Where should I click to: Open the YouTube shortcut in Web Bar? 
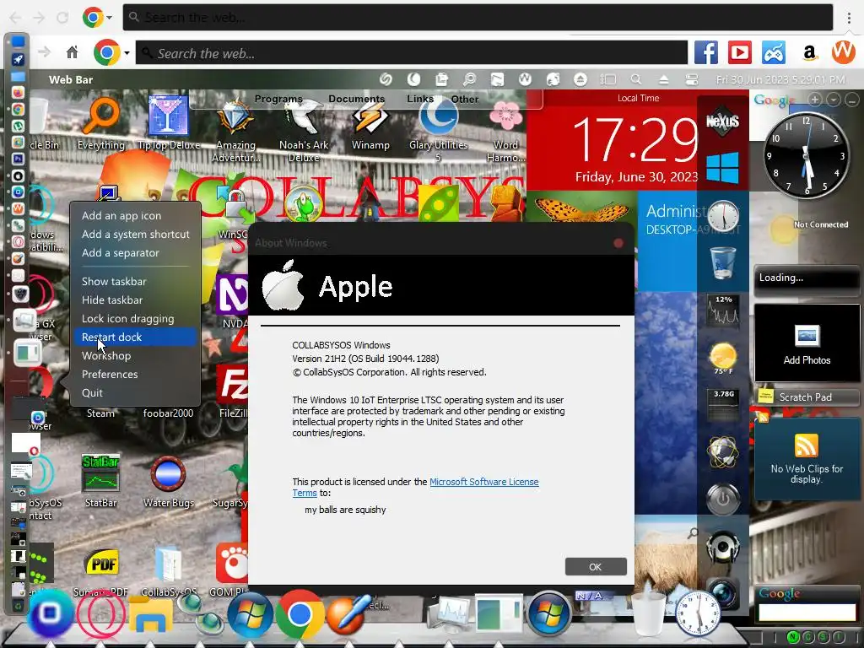pyautogui.click(x=739, y=53)
